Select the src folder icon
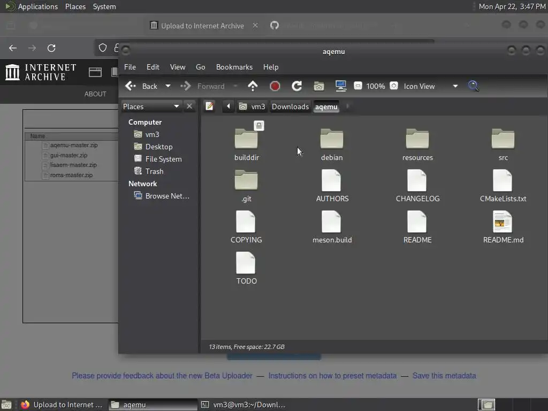 (503, 139)
